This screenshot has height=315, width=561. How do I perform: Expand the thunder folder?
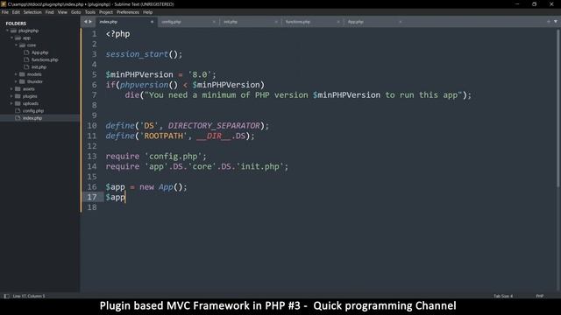pos(16,81)
